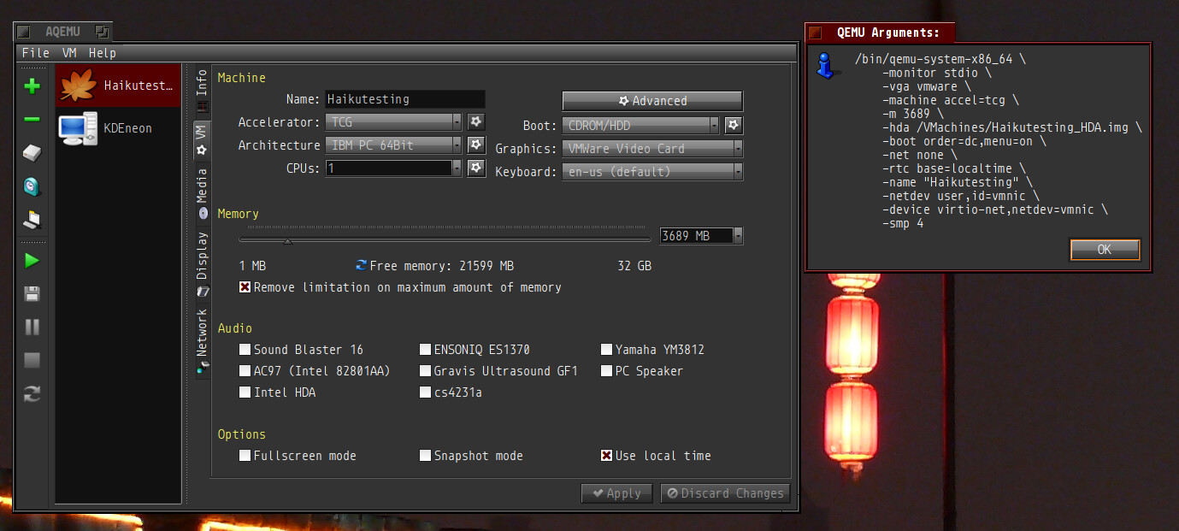
Task: Open Boot order settings gear button
Action: [734, 126]
